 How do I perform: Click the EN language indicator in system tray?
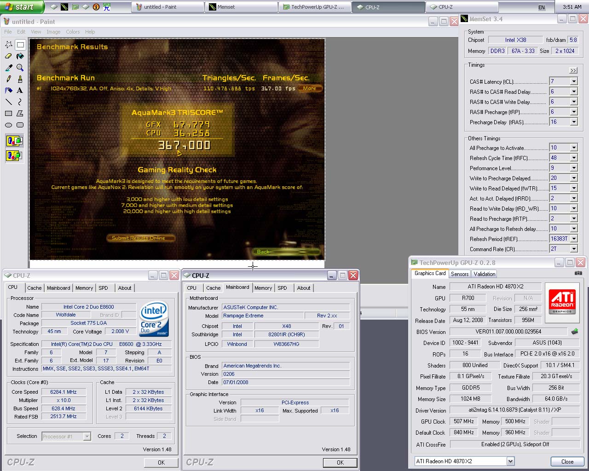[542, 7]
